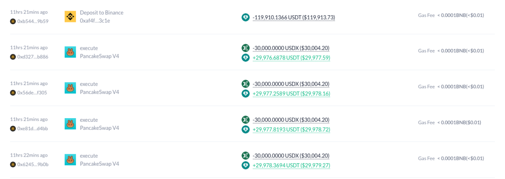
Task: Click -30,000.0000 USDX in 0x56de...f305 row
Action: point(291,84)
